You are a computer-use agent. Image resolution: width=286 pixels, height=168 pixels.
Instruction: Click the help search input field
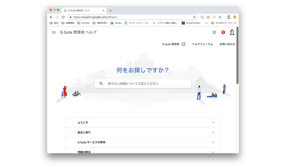pos(143,84)
